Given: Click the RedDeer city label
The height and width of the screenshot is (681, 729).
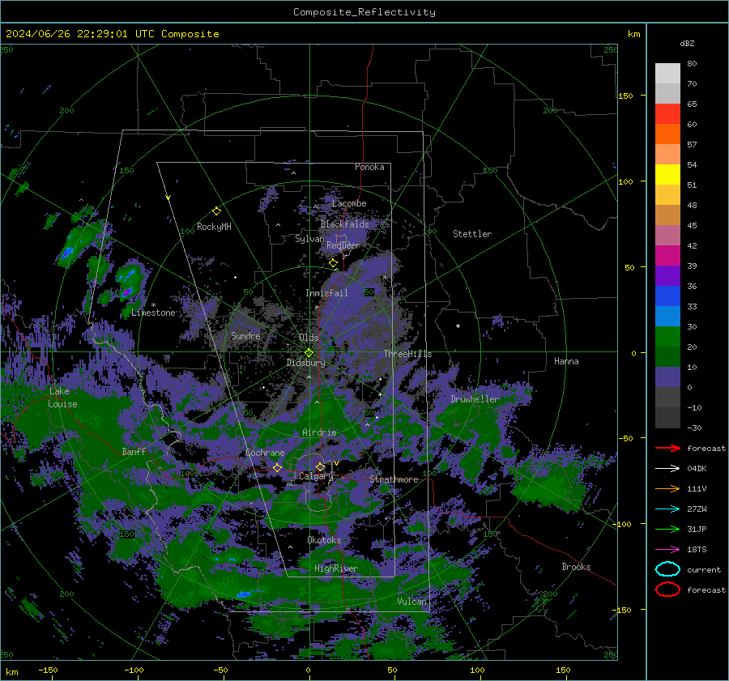Looking at the screenshot, I should click(x=343, y=245).
